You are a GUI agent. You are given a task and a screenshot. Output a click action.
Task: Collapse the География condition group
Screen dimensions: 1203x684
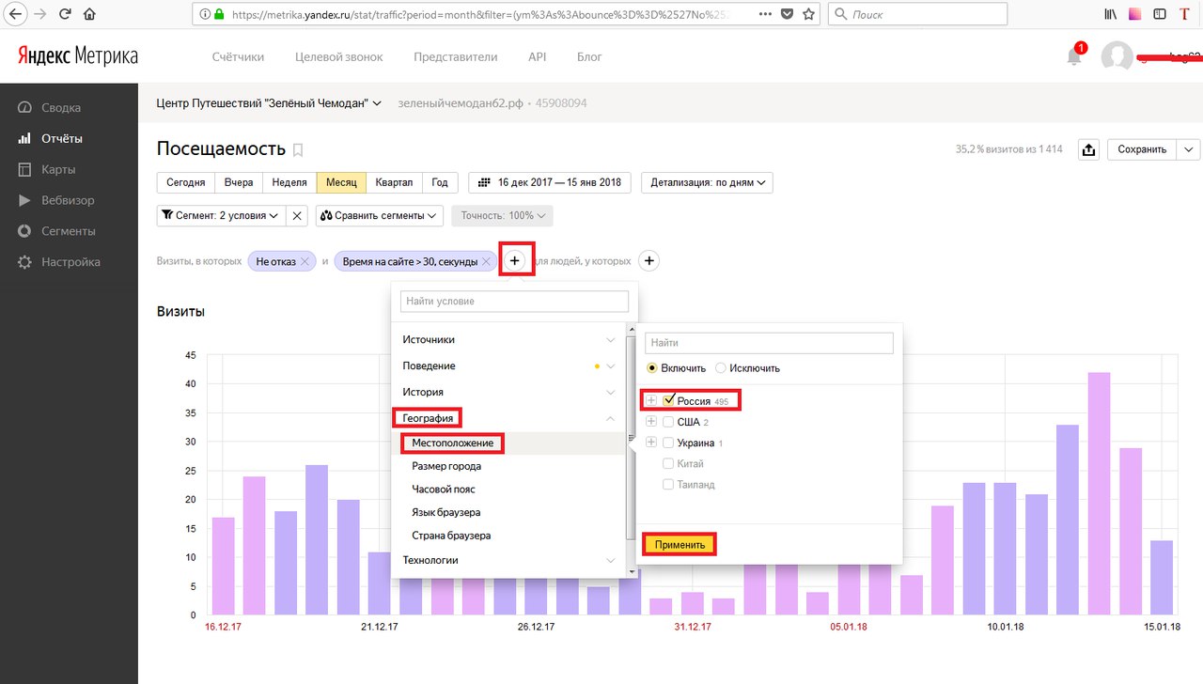pos(508,418)
